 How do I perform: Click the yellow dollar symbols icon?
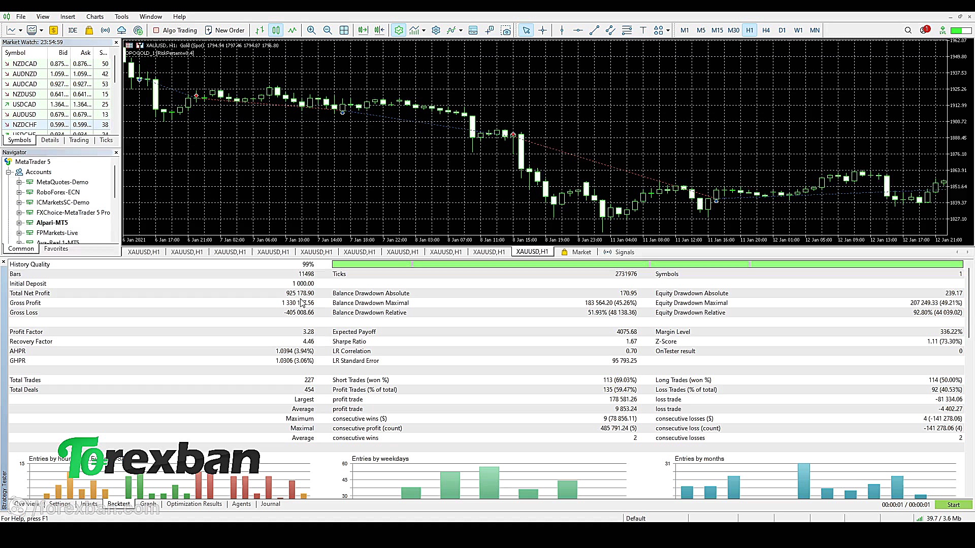pos(53,30)
